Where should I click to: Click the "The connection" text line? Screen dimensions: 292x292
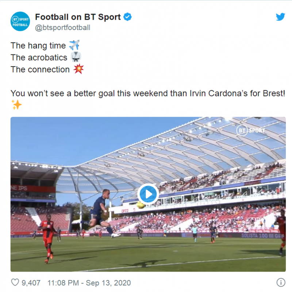click(x=40, y=69)
